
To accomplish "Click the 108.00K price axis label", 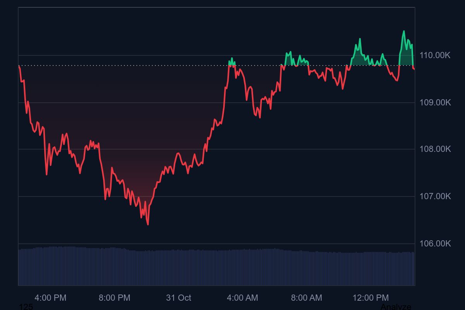I will pyautogui.click(x=435, y=149).
